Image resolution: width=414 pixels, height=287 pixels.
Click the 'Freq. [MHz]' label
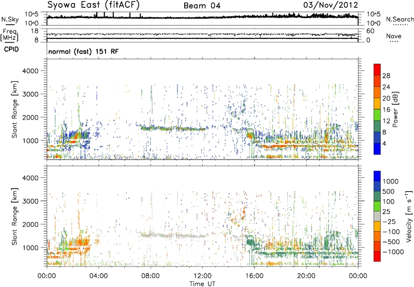pos(9,35)
